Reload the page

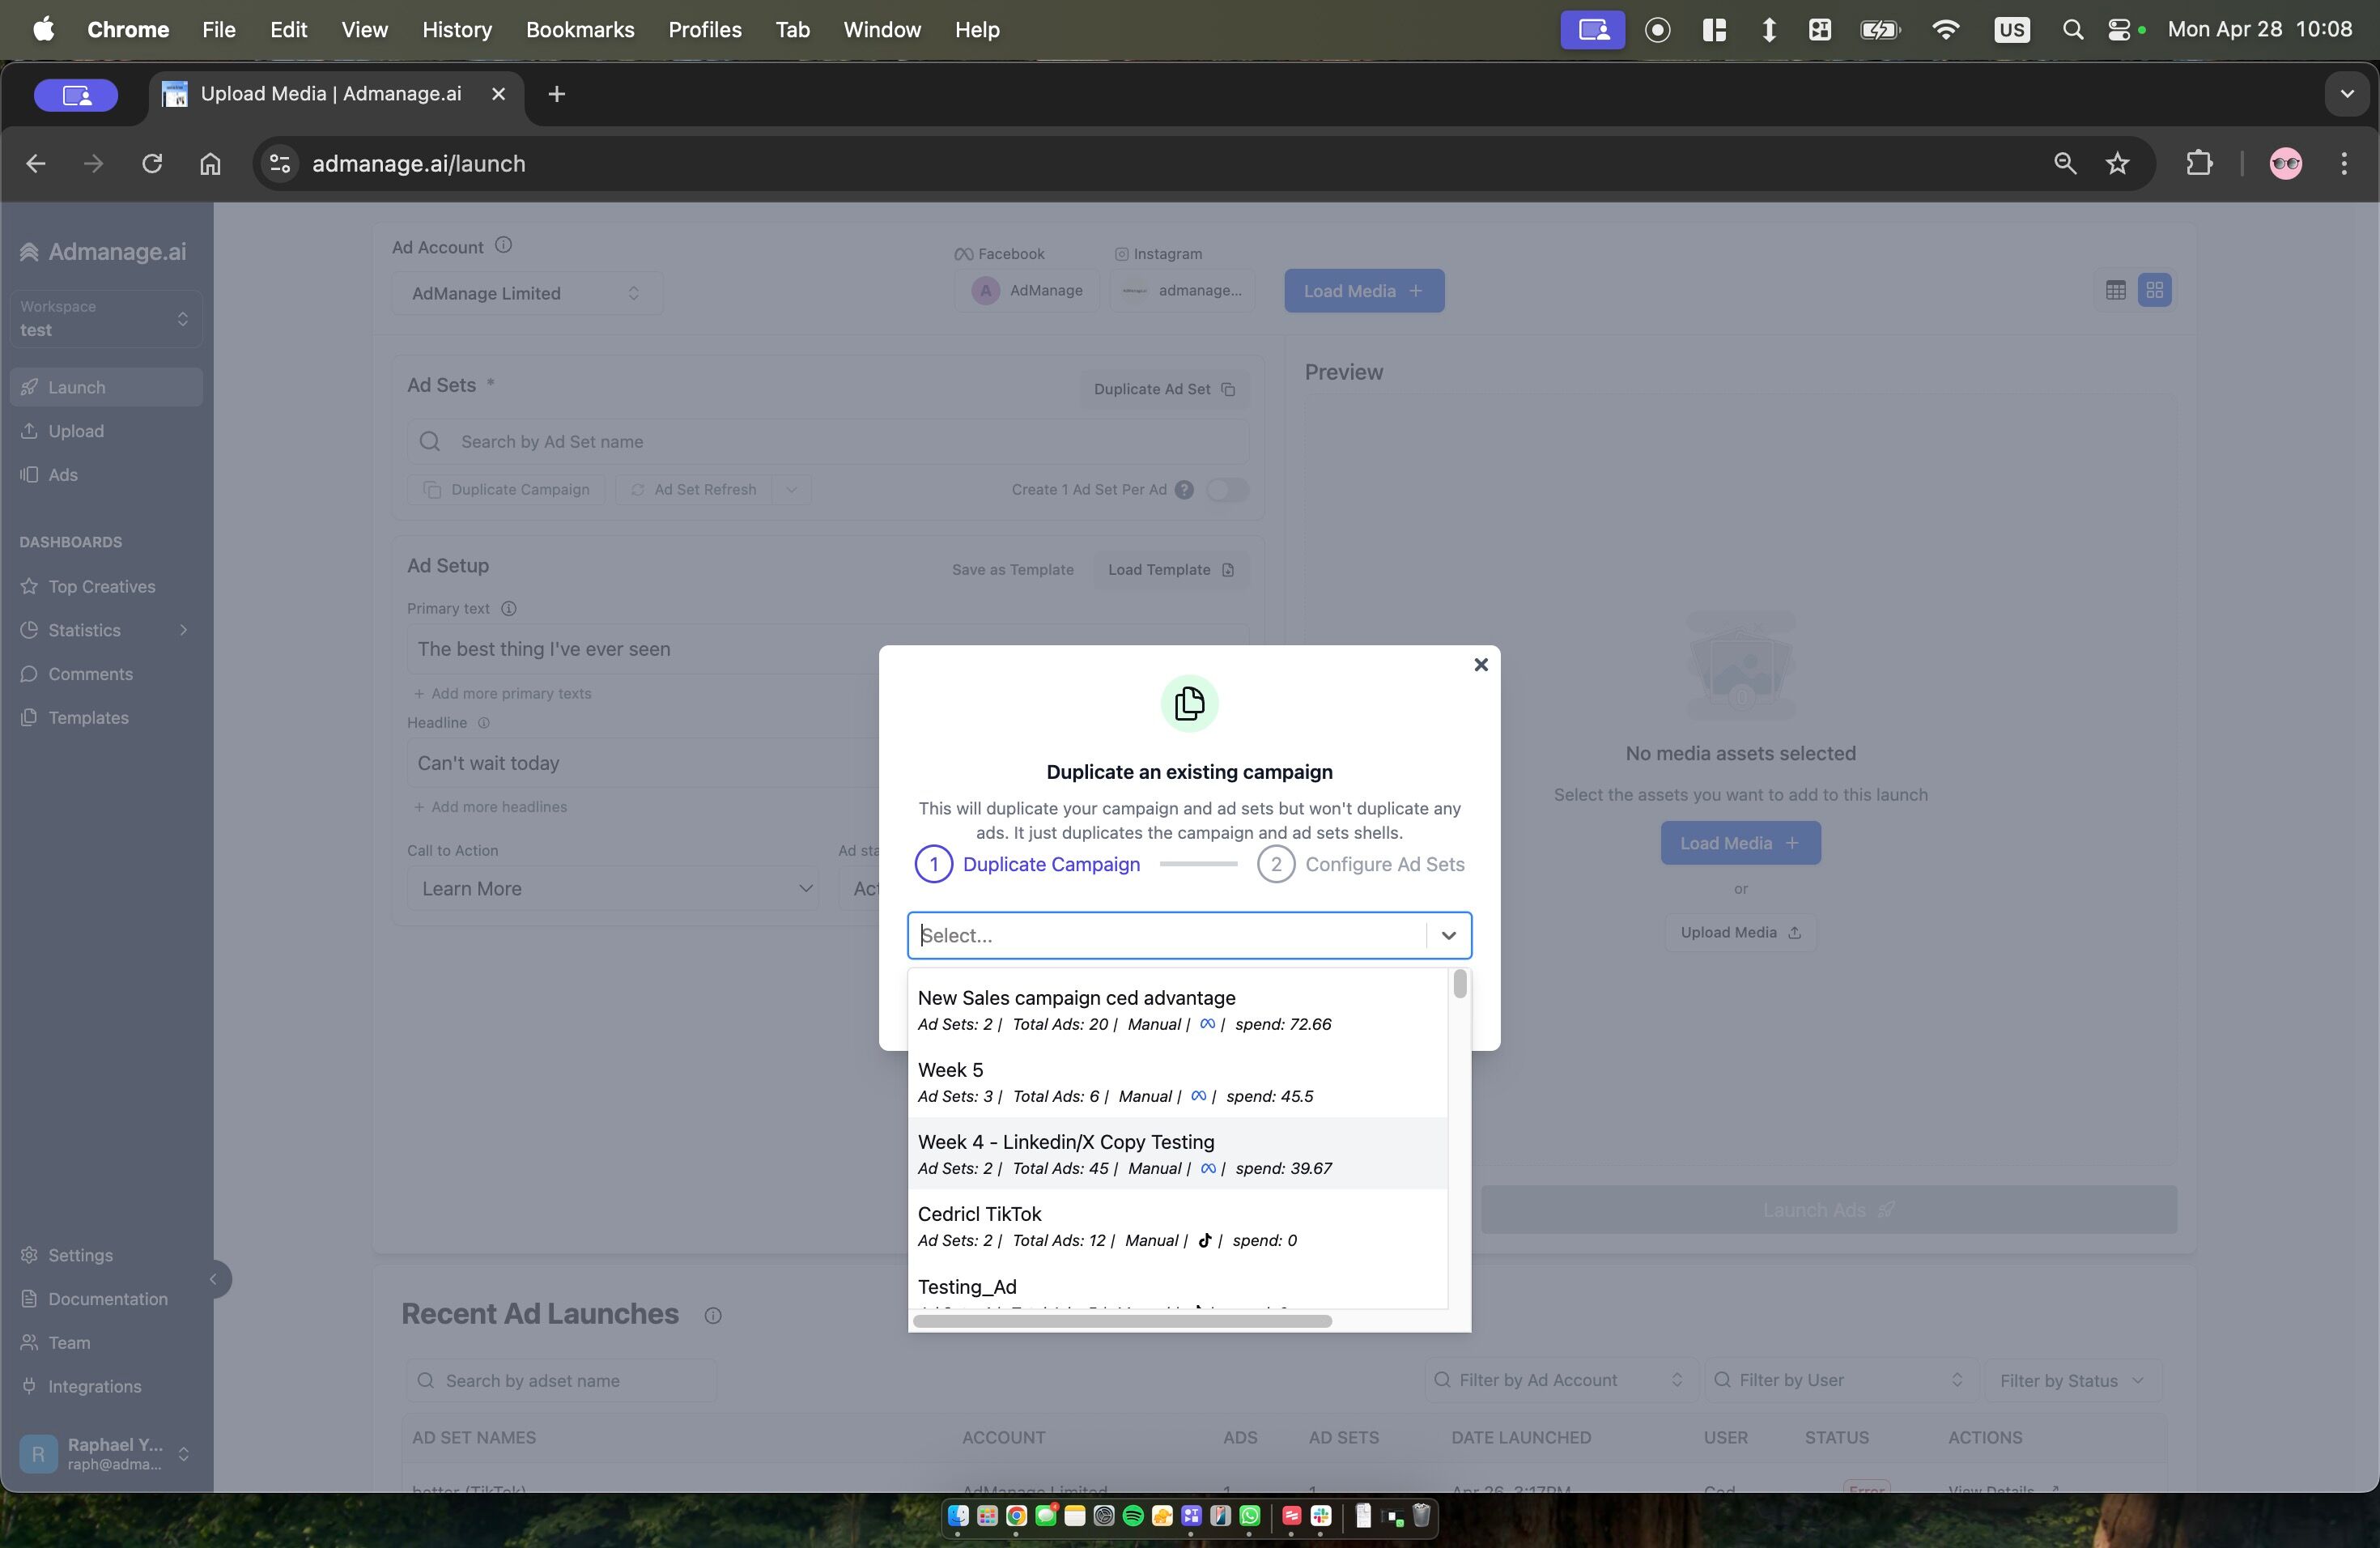[152, 163]
